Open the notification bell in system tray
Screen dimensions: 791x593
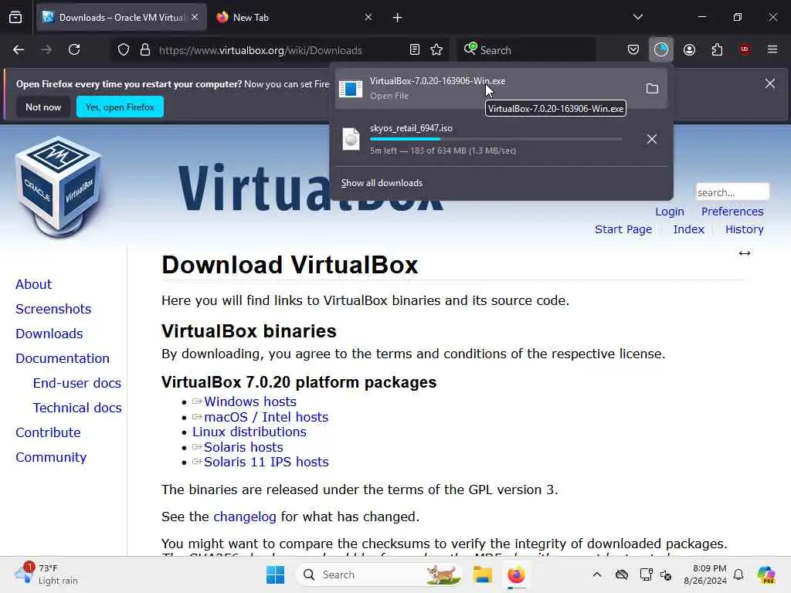(x=738, y=574)
